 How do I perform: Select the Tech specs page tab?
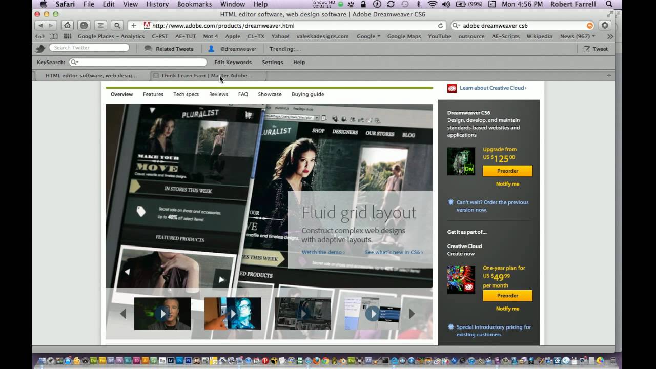tap(186, 94)
